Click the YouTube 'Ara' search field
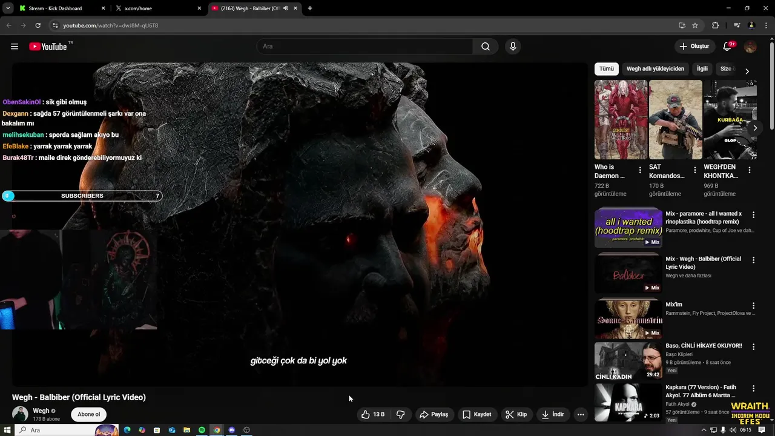 coord(365,47)
